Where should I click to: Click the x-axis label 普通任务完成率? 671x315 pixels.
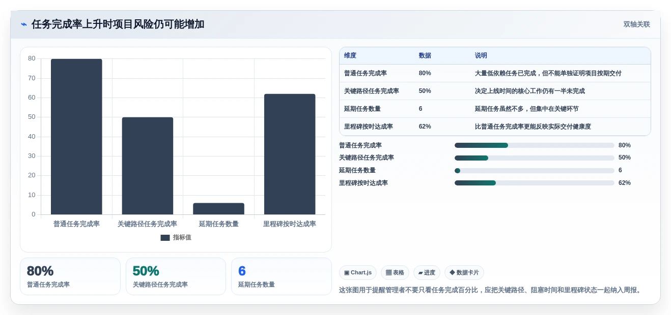pyautogui.click(x=76, y=224)
